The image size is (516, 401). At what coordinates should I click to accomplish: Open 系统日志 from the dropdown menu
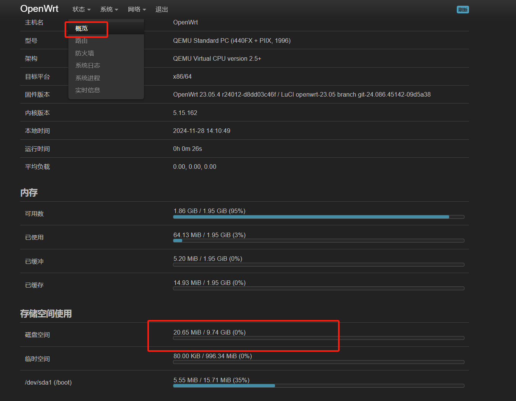[x=106, y=65]
